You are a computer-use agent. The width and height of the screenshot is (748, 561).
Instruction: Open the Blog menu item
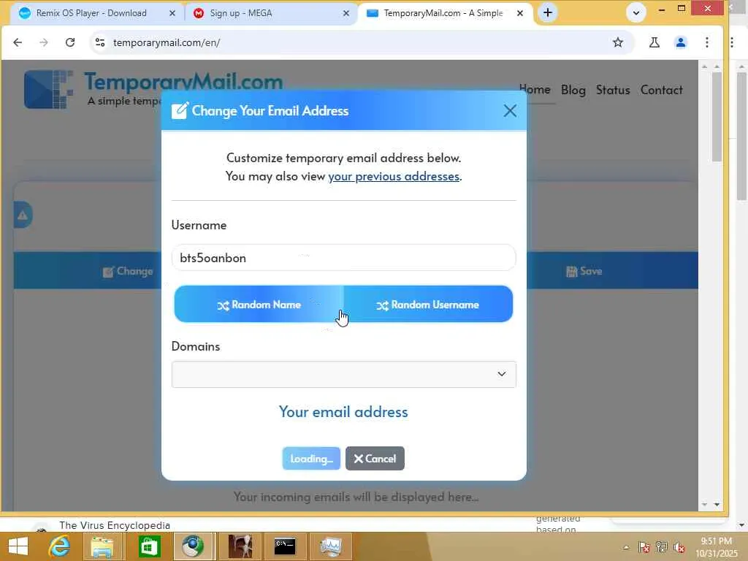[573, 90]
